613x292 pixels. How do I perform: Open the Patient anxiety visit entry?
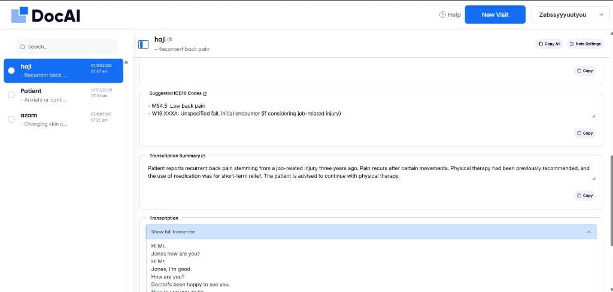click(63, 95)
